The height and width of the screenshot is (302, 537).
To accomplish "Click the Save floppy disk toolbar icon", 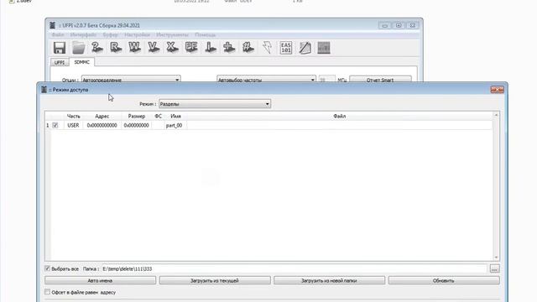I will coord(60,48).
